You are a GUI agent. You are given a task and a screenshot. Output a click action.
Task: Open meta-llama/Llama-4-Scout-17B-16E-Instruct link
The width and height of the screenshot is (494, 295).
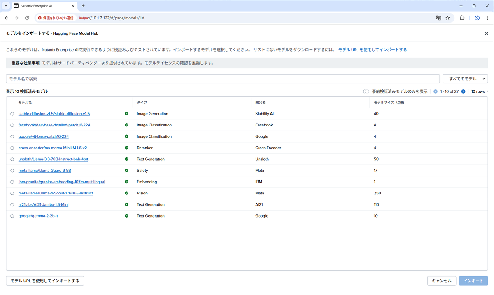pyautogui.click(x=56, y=193)
